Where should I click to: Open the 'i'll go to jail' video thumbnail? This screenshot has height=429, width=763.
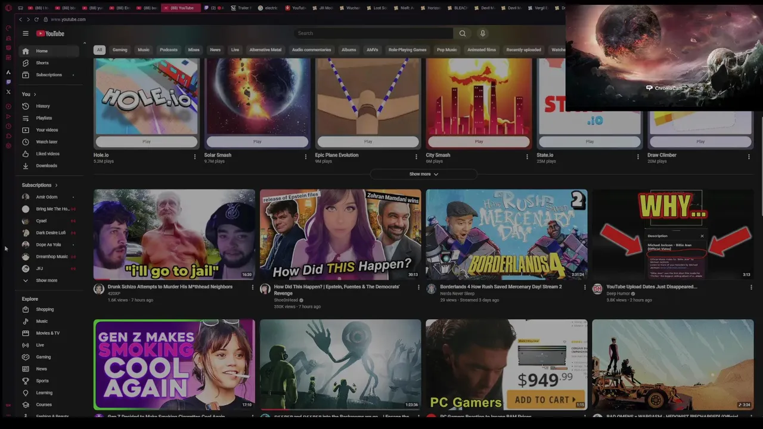(174, 235)
